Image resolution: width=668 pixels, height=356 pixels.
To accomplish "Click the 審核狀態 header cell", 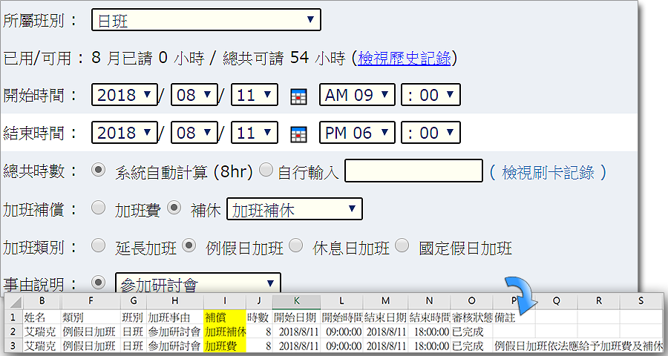I will click(471, 317).
